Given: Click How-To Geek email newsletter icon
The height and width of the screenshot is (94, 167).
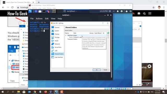Looking at the screenshot, I should (139, 13).
